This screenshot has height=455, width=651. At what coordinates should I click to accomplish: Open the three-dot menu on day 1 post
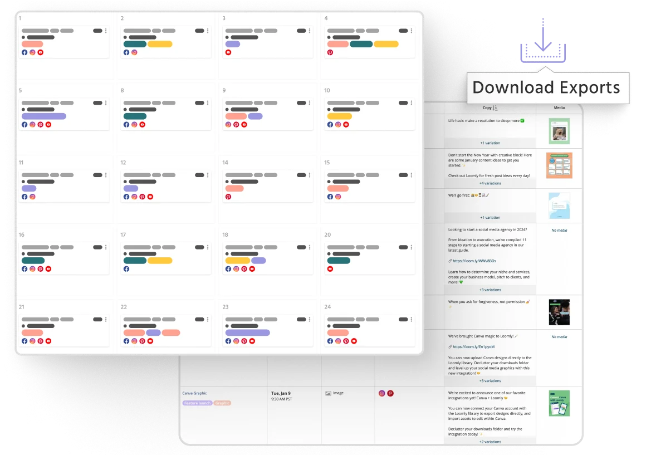click(x=106, y=31)
